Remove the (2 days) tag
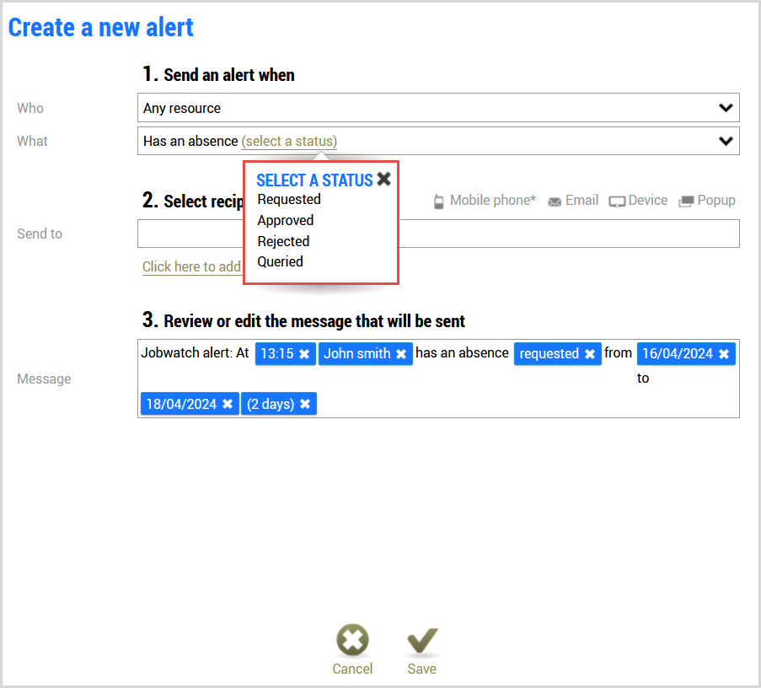The width and height of the screenshot is (761, 688). tap(305, 404)
